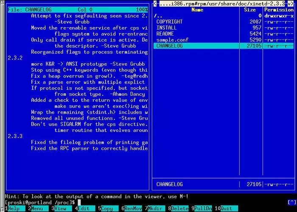
Task: Click the 2.3.3 version heading in viewer
Action: [15, 136]
